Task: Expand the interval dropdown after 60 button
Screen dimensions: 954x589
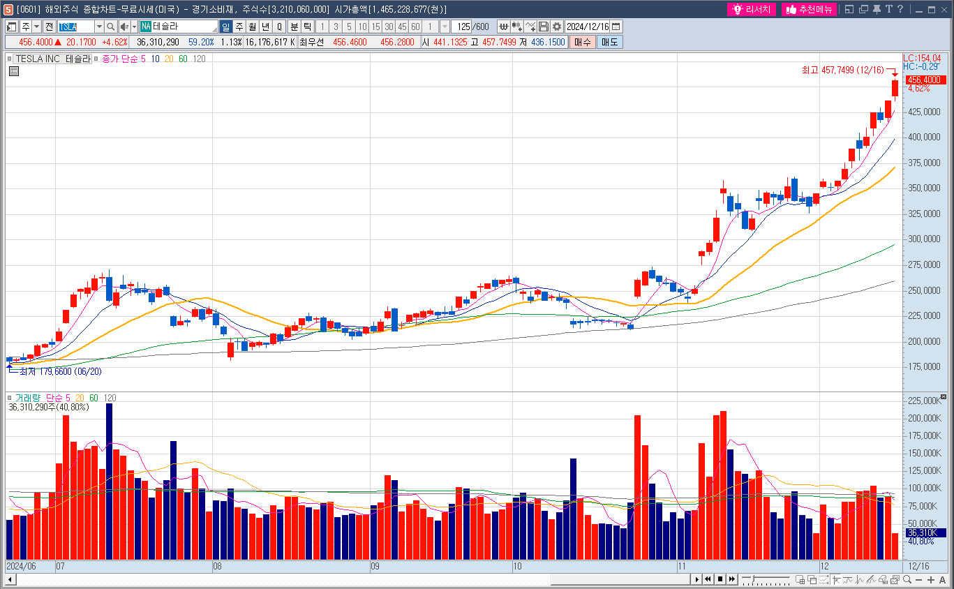Action: click(x=445, y=27)
